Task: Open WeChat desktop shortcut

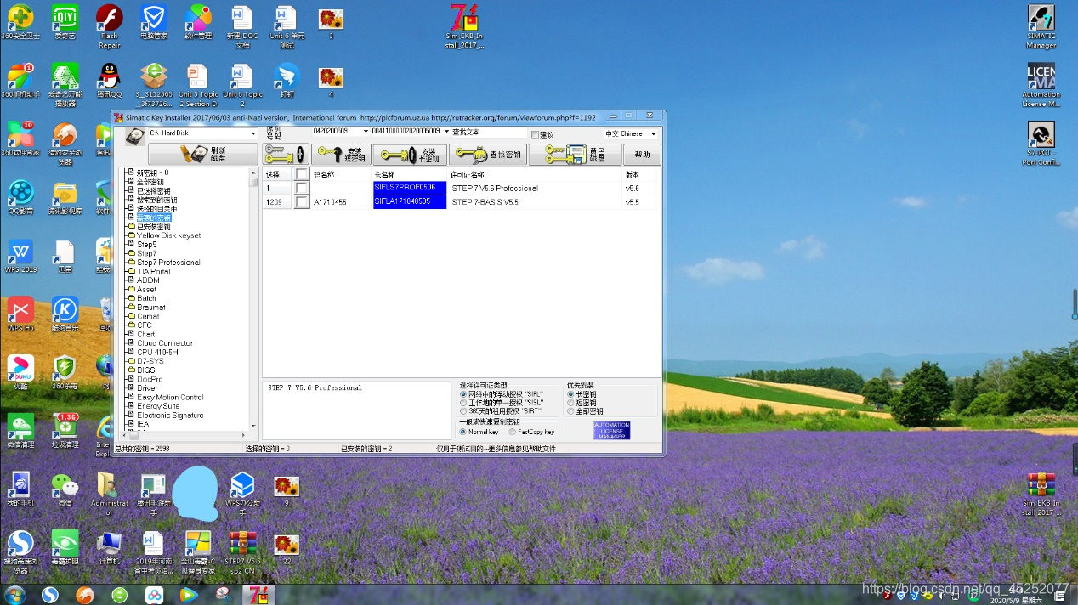Action: (x=65, y=488)
